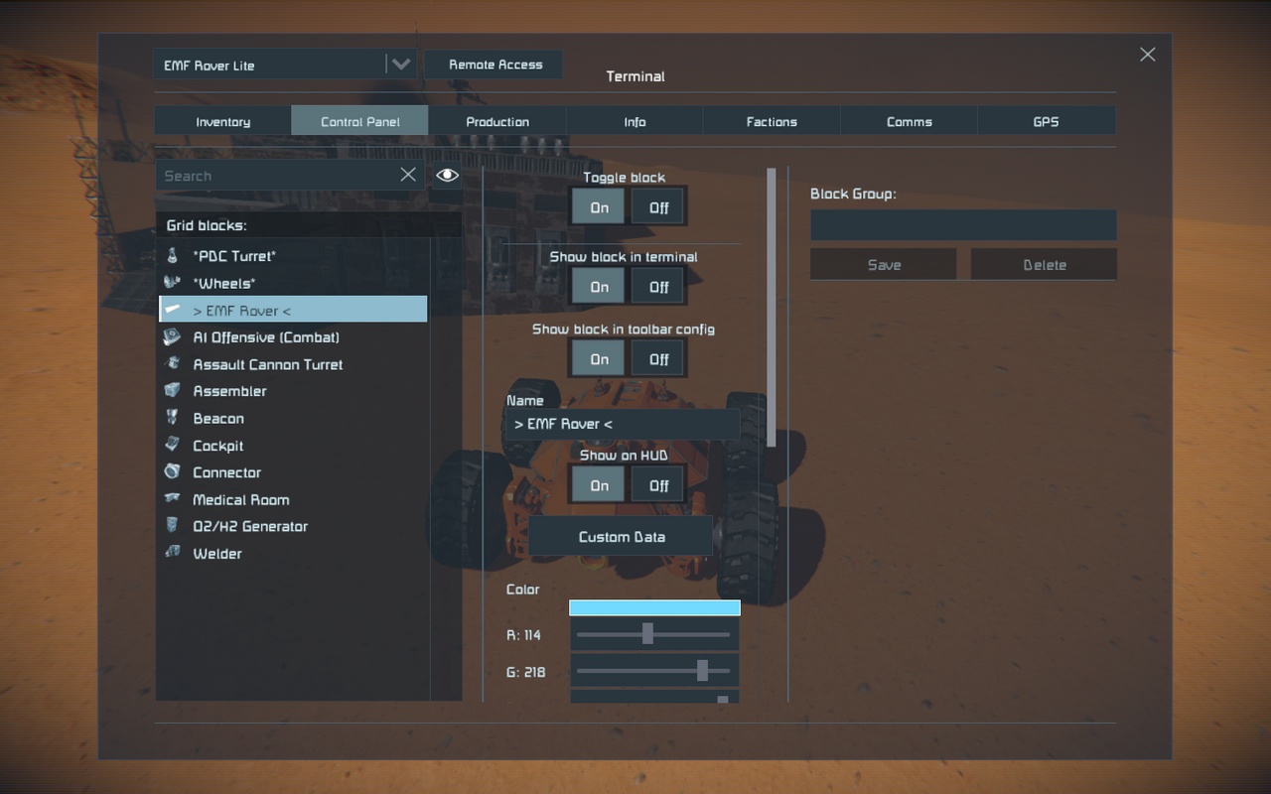This screenshot has width=1271, height=794.
Task: Close the Terminal window
Action: click(1148, 55)
